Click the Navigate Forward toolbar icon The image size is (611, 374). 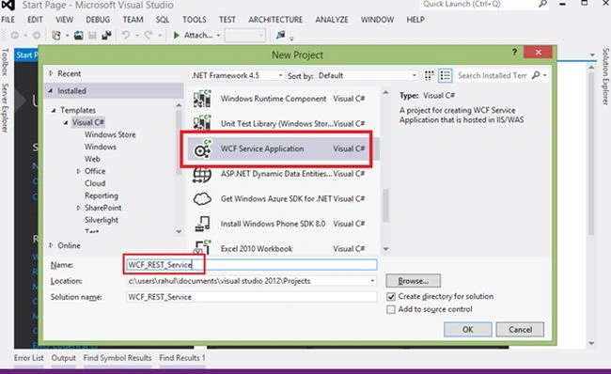click(x=37, y=36)
